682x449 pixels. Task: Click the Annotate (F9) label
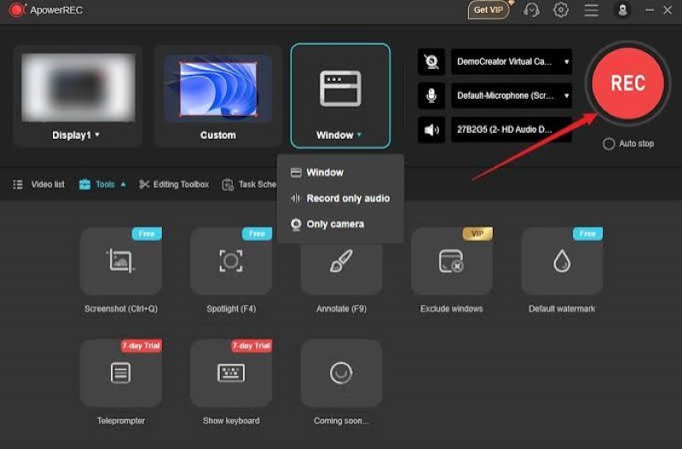342,308
